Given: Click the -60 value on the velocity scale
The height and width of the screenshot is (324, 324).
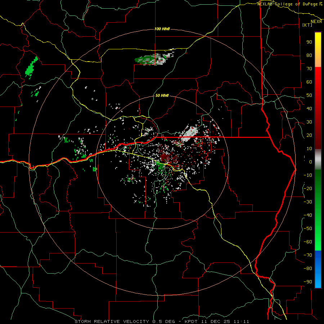Looking at the screenshot, I should pyautogui.click(x=308, y=242).
